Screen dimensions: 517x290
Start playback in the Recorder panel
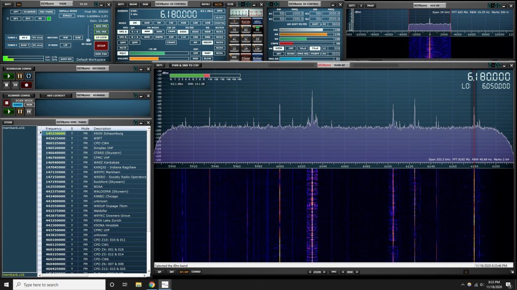[x=9, y=76]
